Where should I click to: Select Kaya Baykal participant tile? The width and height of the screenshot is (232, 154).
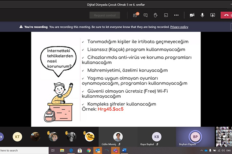pos(157,137)
